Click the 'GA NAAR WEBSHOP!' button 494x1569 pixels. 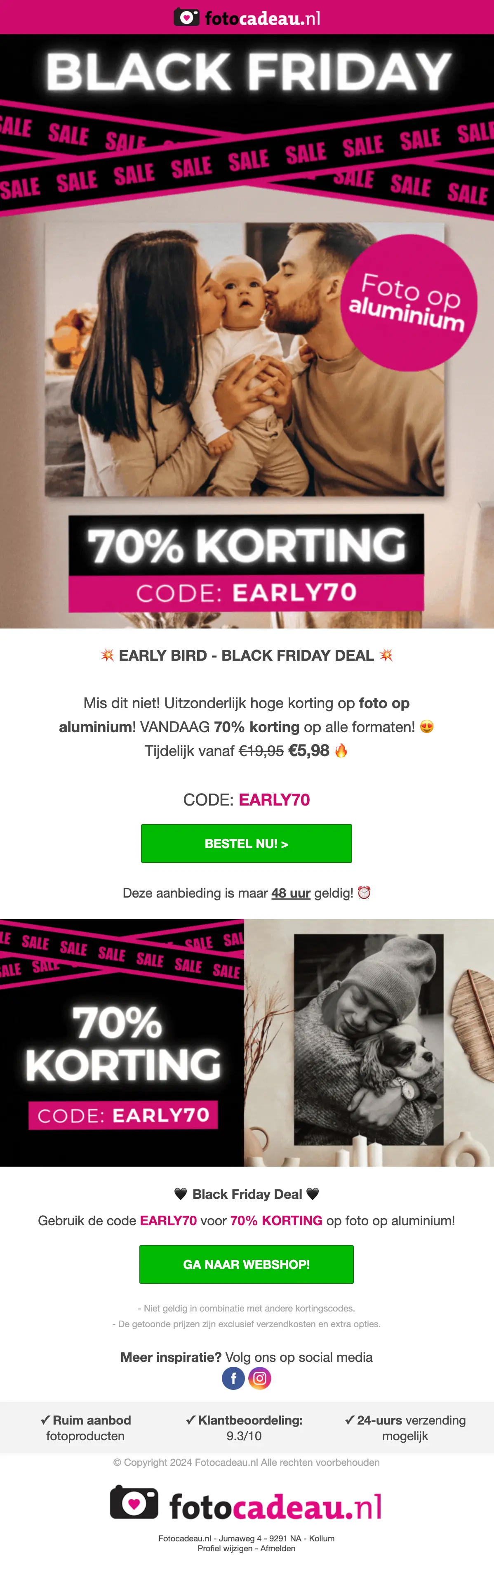(x=247, y=1264)
